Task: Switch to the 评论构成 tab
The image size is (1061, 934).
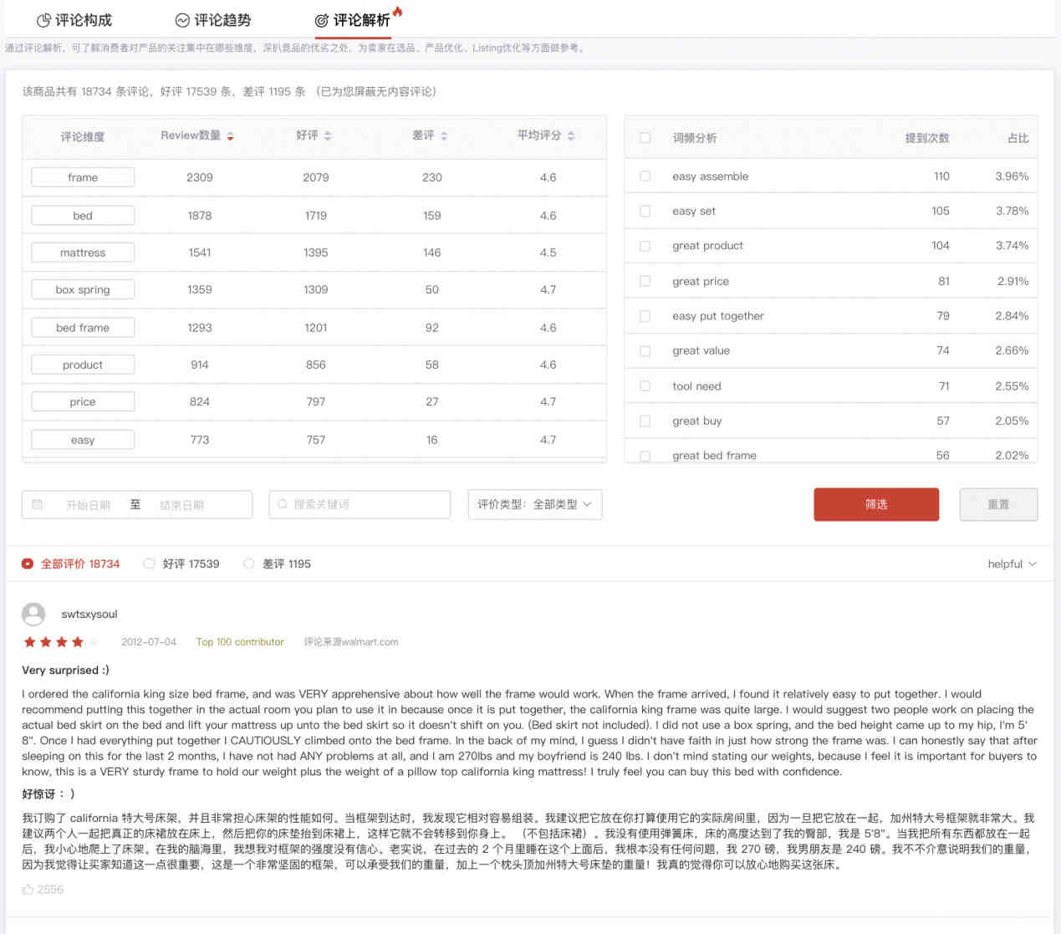Action: [x=74, y=20]
